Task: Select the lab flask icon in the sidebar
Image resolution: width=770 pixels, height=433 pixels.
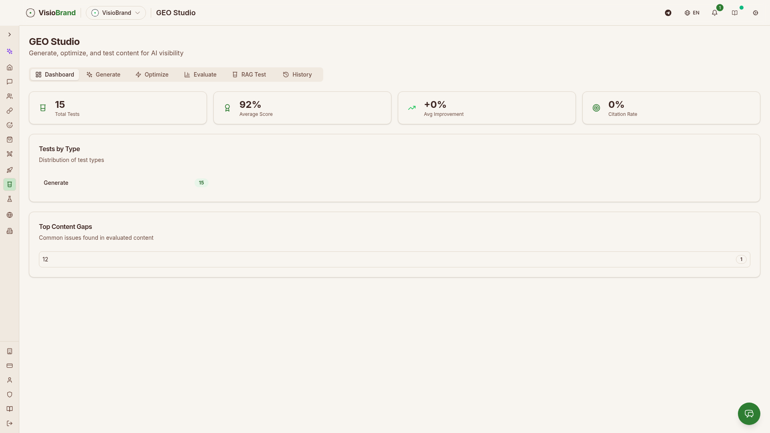Action: (10, 199)
